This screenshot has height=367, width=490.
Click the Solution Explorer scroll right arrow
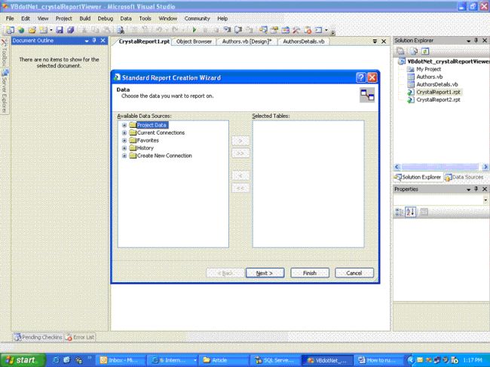point(485,167)
